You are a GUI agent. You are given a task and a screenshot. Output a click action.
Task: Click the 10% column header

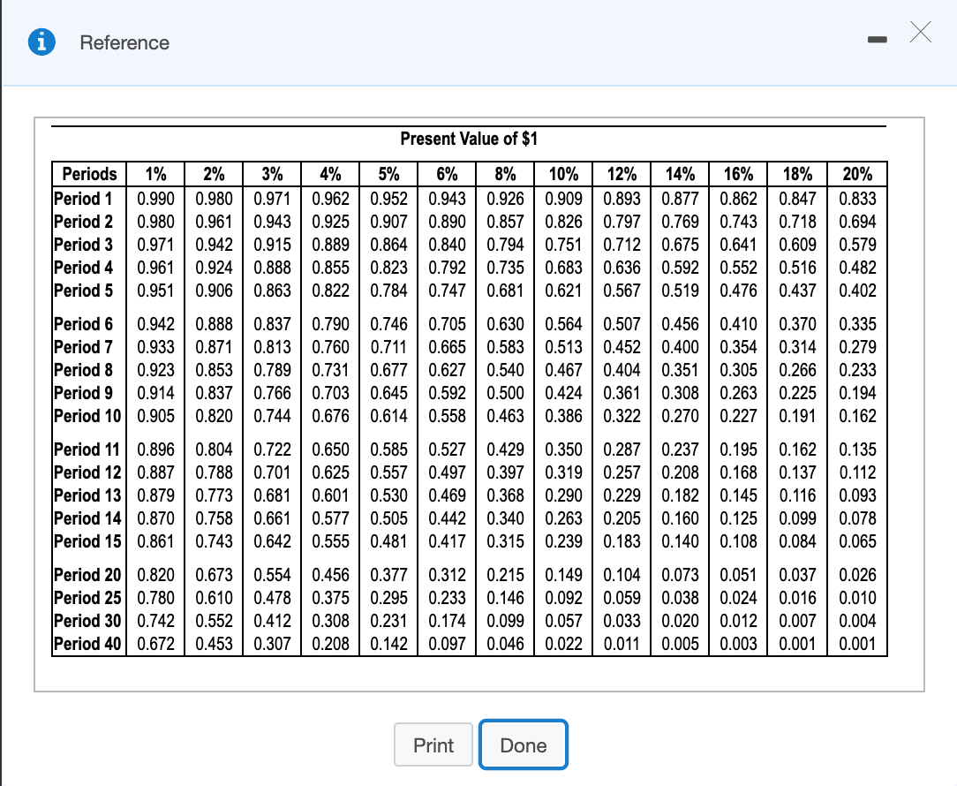(x=563, y=174)
